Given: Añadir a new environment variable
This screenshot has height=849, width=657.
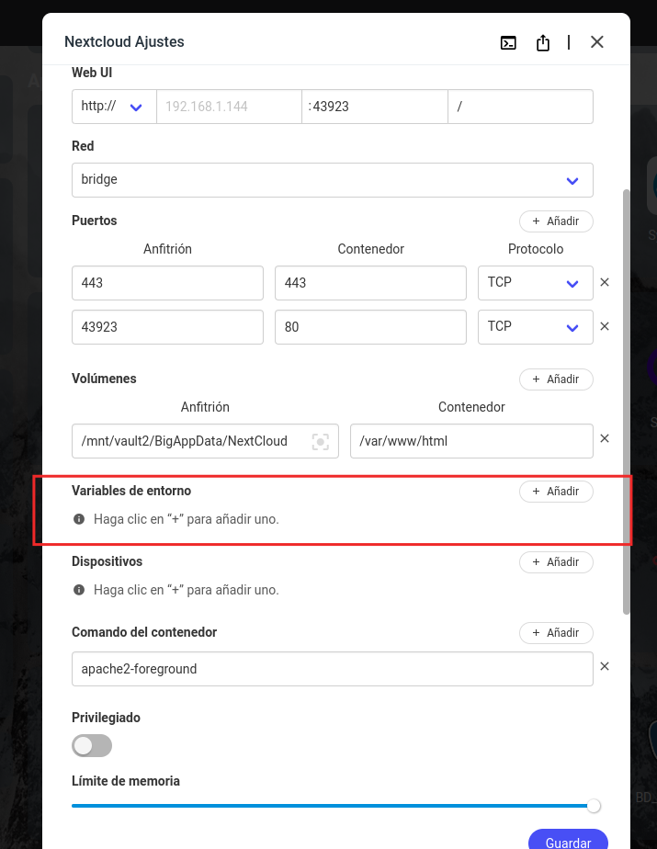Looking at the screenshot, I should pos(556,492).
